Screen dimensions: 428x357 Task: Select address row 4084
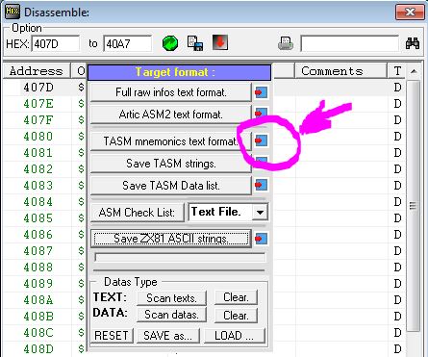(x=38, y=202)
